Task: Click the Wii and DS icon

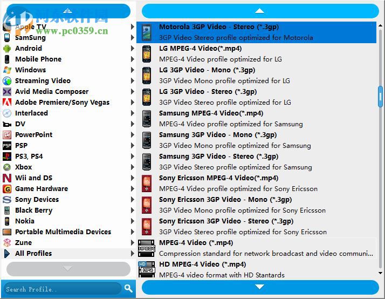Action: click(x=7, y=178)
